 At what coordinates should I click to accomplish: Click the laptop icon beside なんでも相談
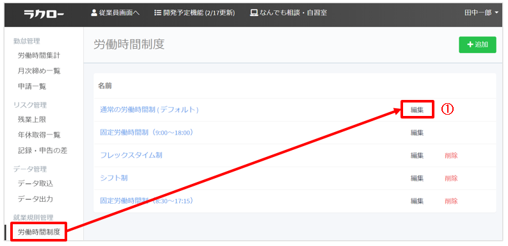[253, 13]
